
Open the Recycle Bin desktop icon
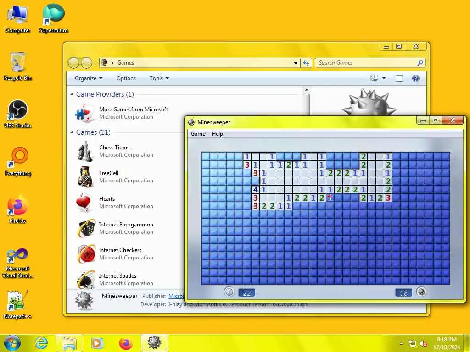tap(18, 66)
